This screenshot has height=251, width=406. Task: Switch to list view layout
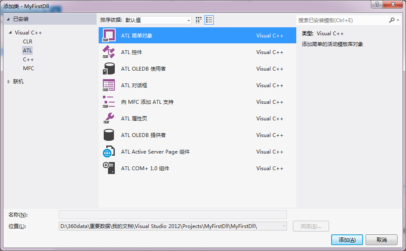click(209, 20)
